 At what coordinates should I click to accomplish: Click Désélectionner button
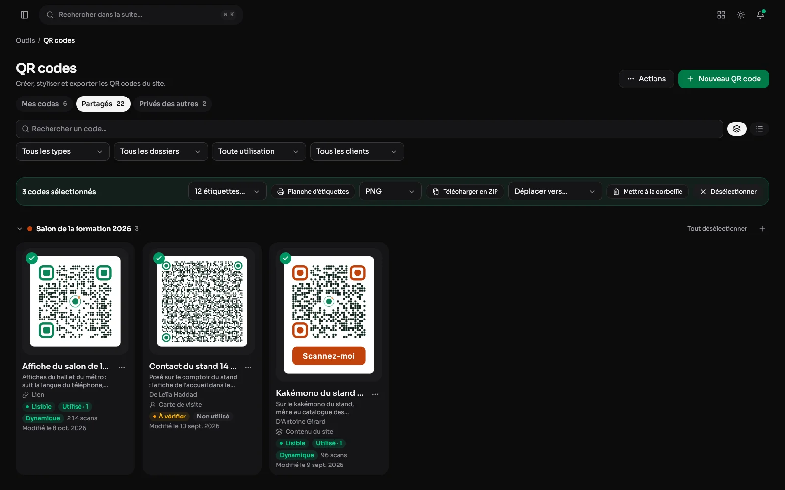click(x=728, y=192)
